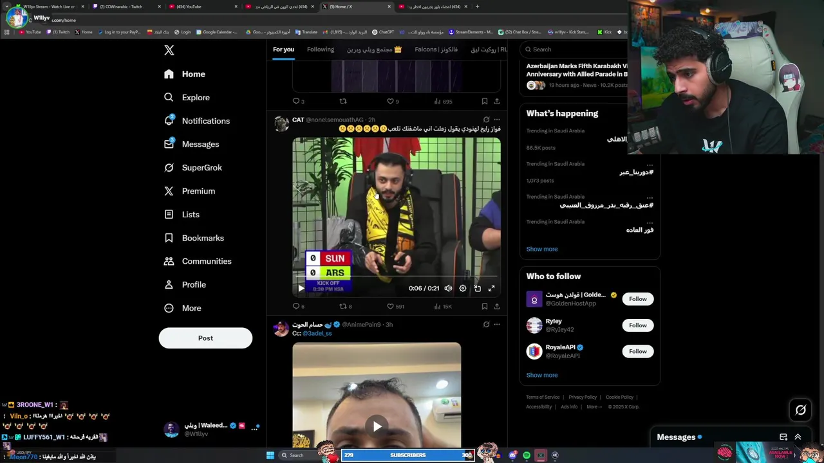Click the Post button
824x463 pixels.
coord(205,338)
